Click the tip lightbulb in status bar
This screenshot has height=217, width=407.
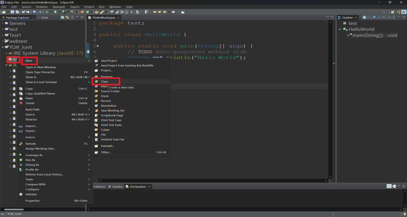tap(404, 214)
